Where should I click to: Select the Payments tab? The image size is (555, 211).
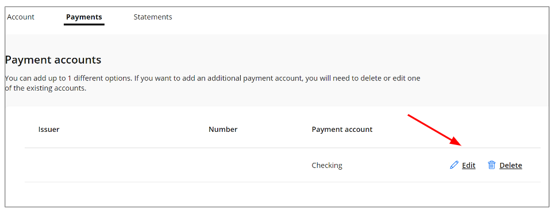pos(84,17)
